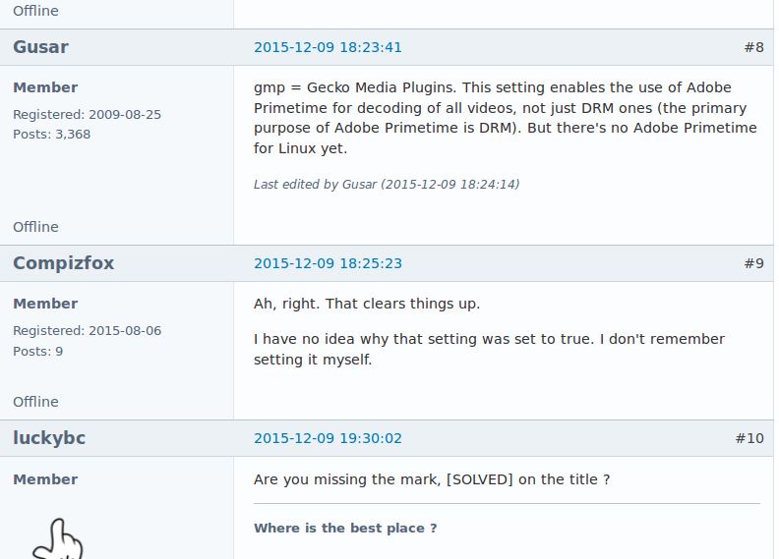Viewport: 779px width, 559px height.
Task: Select the Compizfox username heading
Action: click(x=64, y=263)
